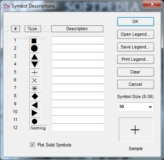Choose the right-pointing triangle symbol
The height and width of the screenshot is (160, 164).
[35, 113]
